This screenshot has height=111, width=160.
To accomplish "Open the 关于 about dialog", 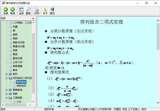I will [x=45, y=11].
